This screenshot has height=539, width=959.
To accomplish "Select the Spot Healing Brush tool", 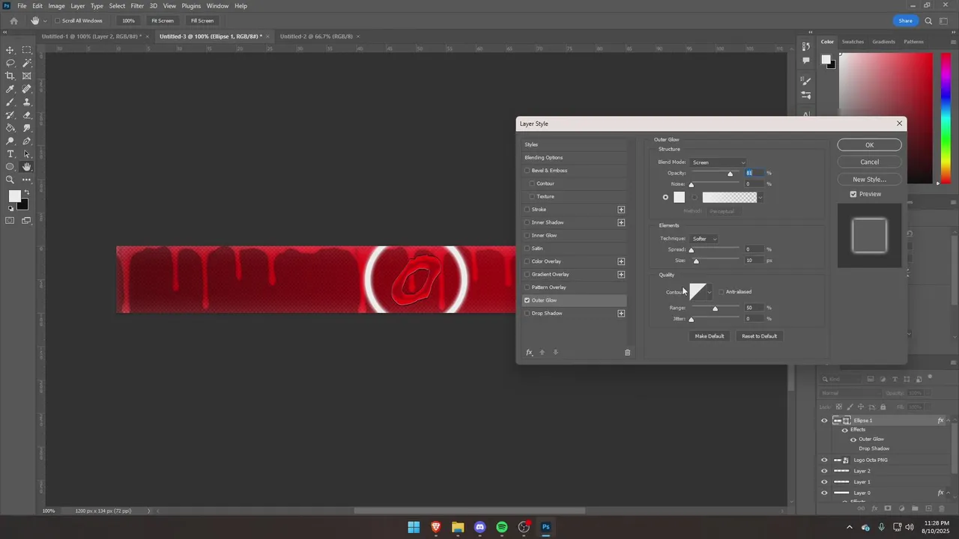I will (x=27, y=89).
